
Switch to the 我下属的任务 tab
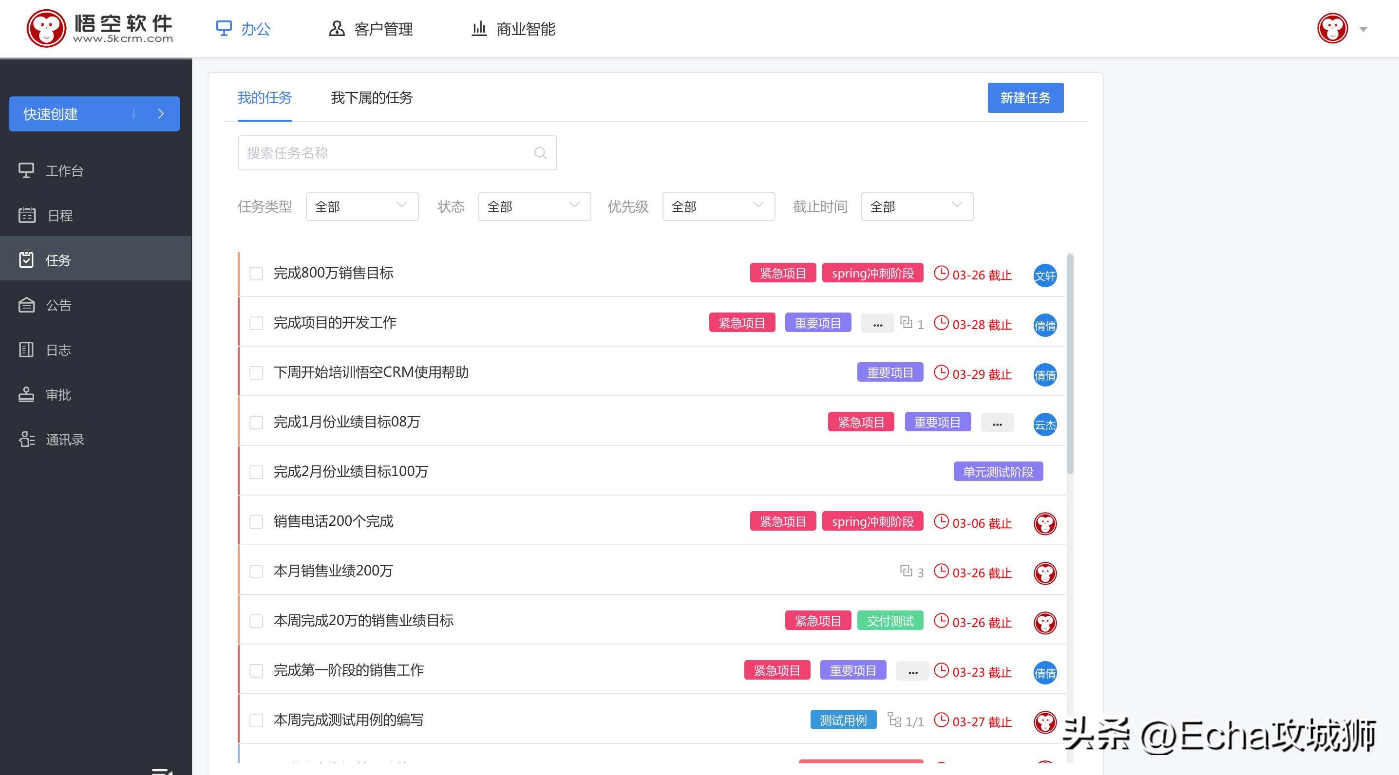click(372, 98)
